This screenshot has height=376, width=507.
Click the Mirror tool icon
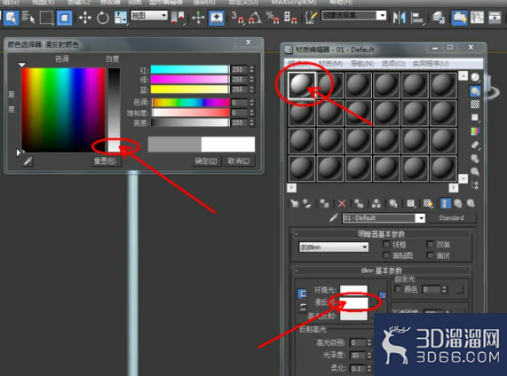(x=400, y=18)
